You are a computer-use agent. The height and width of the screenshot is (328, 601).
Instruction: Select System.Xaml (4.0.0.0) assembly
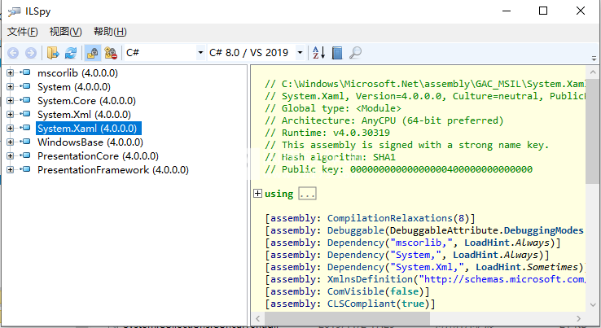[89, 128]
